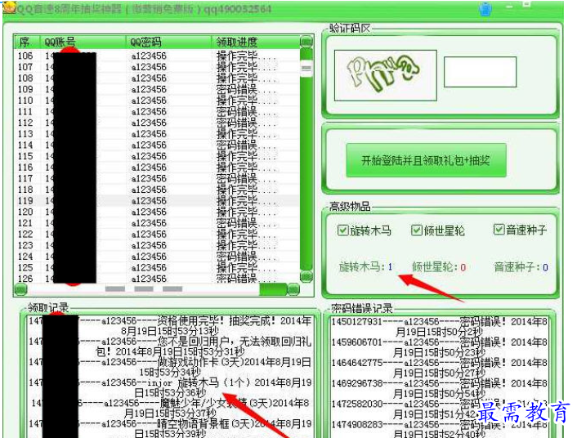The height and width of the screenshot is (438, 577).
Task: Select account row 126
Action: click(x=157, y=279)
